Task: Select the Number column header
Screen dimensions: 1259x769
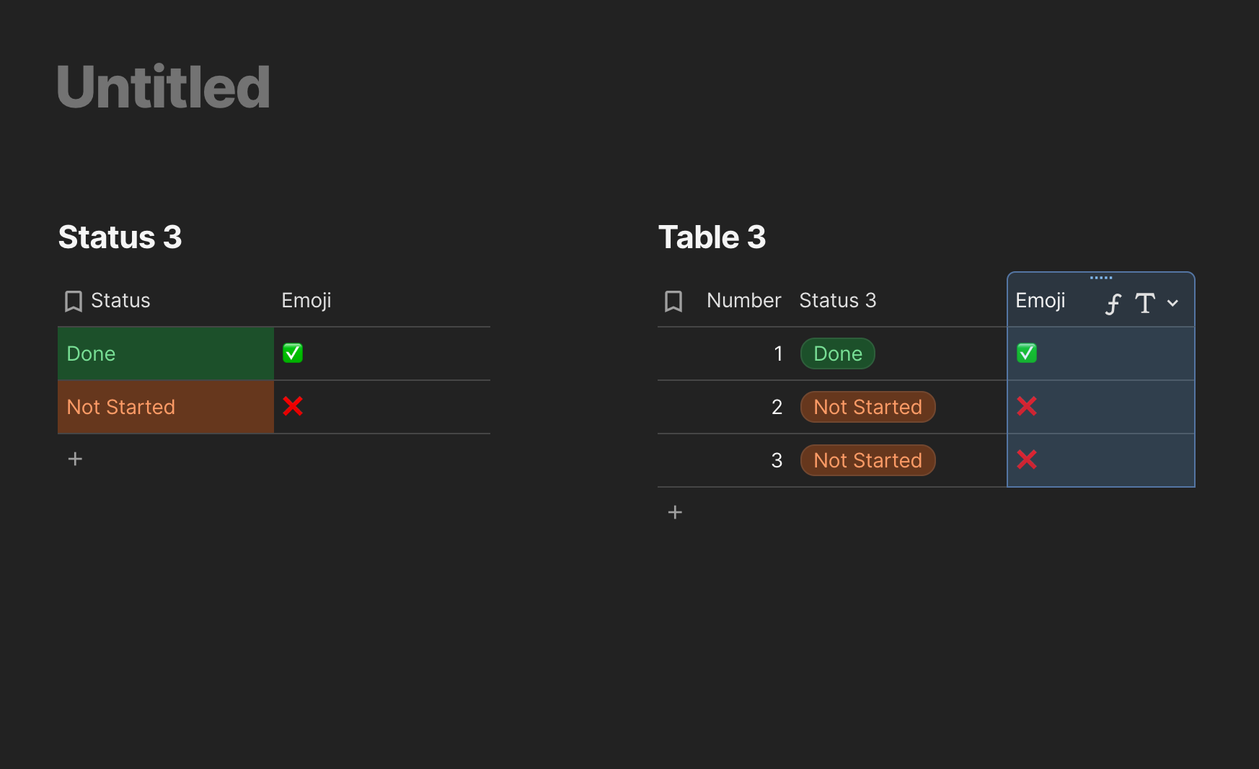Action: click(x=744, y=300)
